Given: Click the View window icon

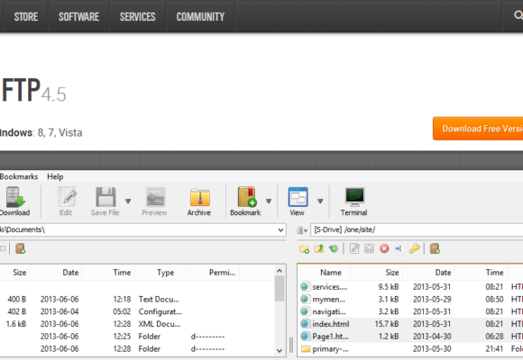Looking at the screenshot, I should coord(298,197).
